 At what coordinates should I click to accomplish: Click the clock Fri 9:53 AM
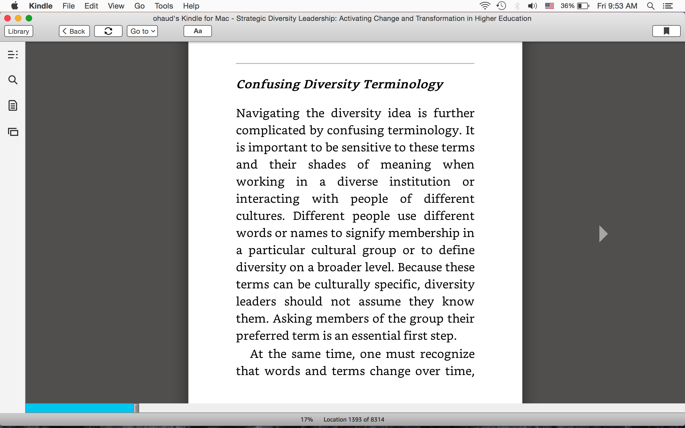[x=617, y=6]
